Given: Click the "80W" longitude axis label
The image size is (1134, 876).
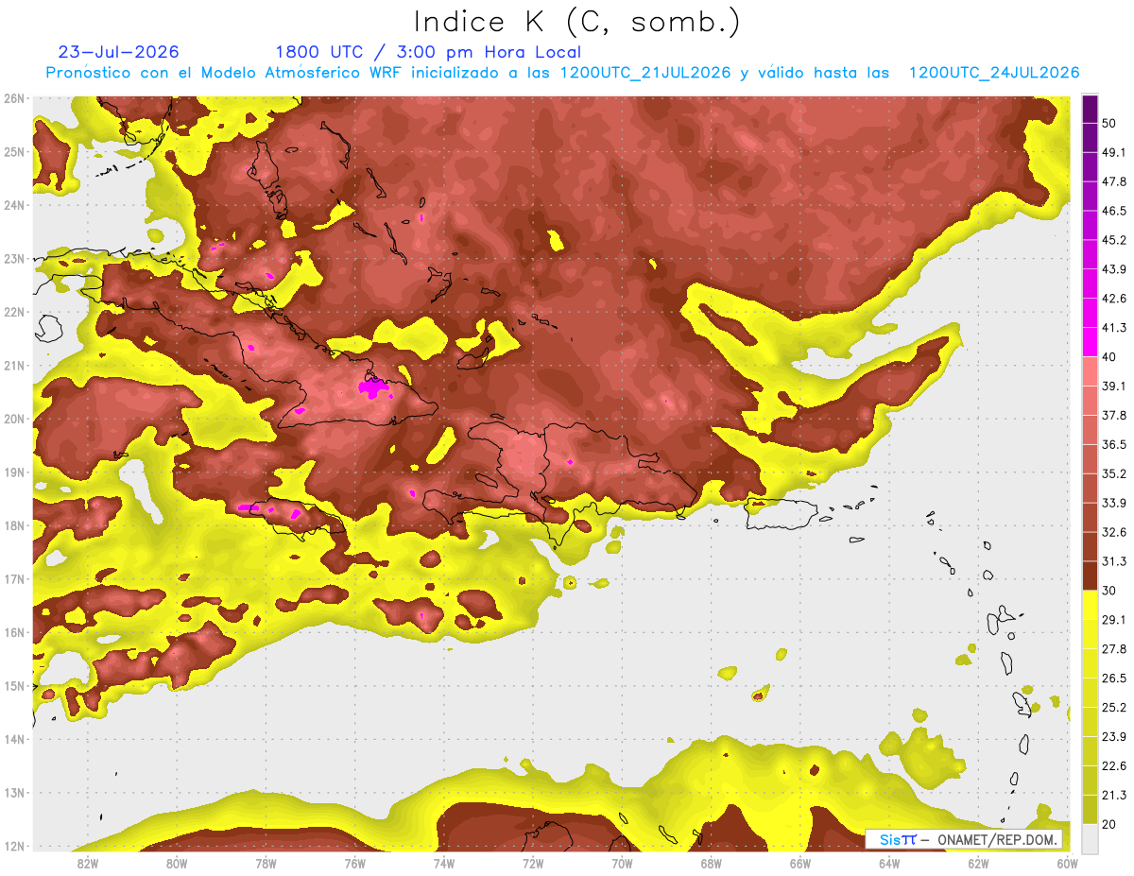Looking at the screenshot, I should pos(177,863).
